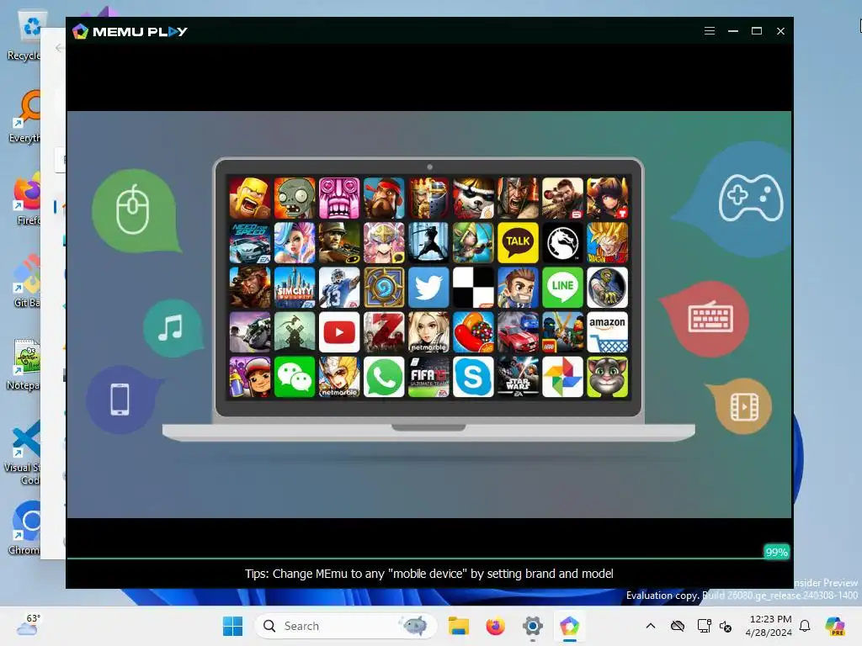
Task: Click the KakaoTalk TALK app icon
Action: click(518, 243)
